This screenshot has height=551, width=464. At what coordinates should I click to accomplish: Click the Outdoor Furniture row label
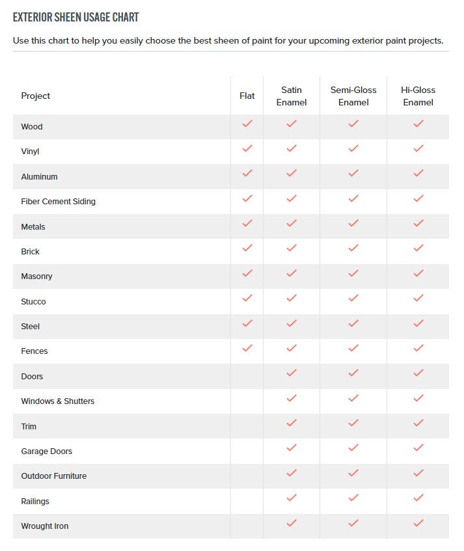pos(54,476)
